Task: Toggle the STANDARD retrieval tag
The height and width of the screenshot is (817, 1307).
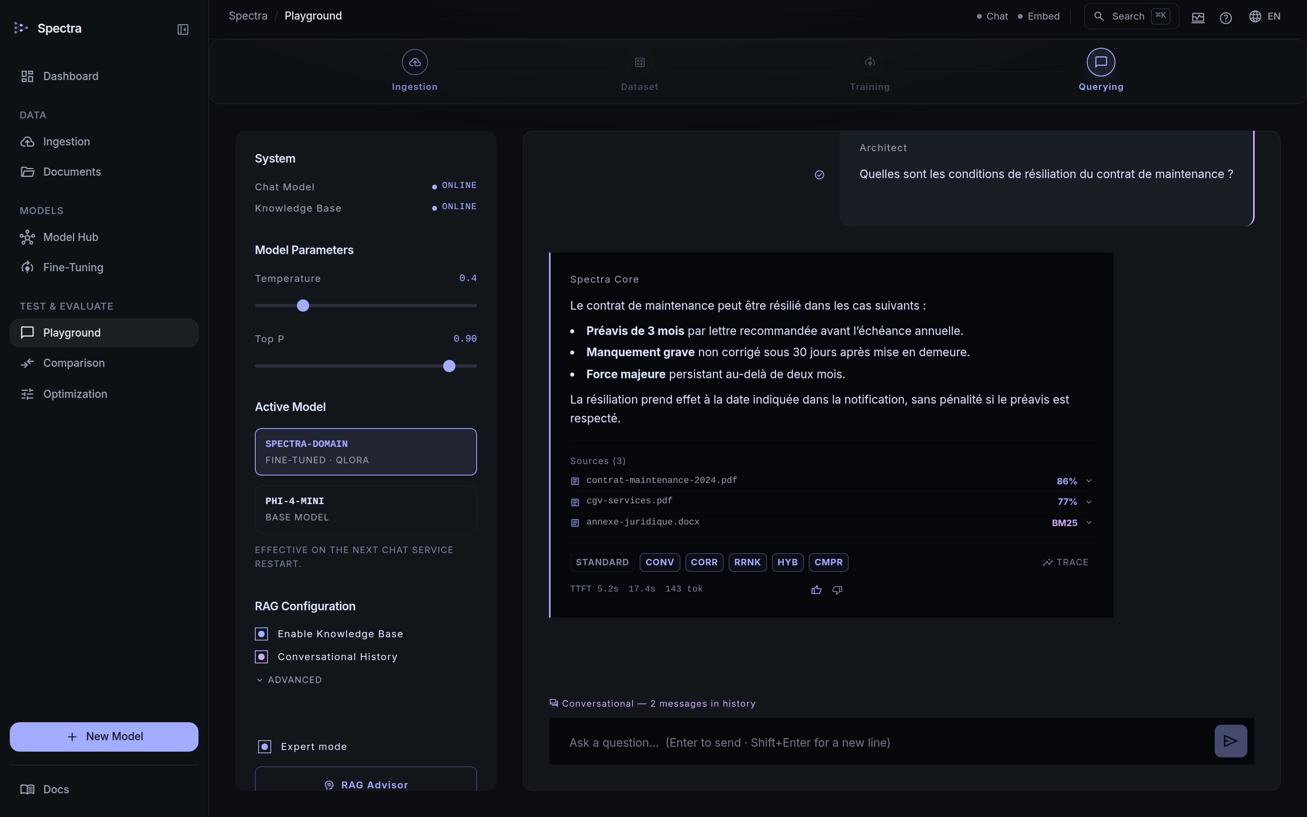Action: pyautogui.click(x=602, y=562)
